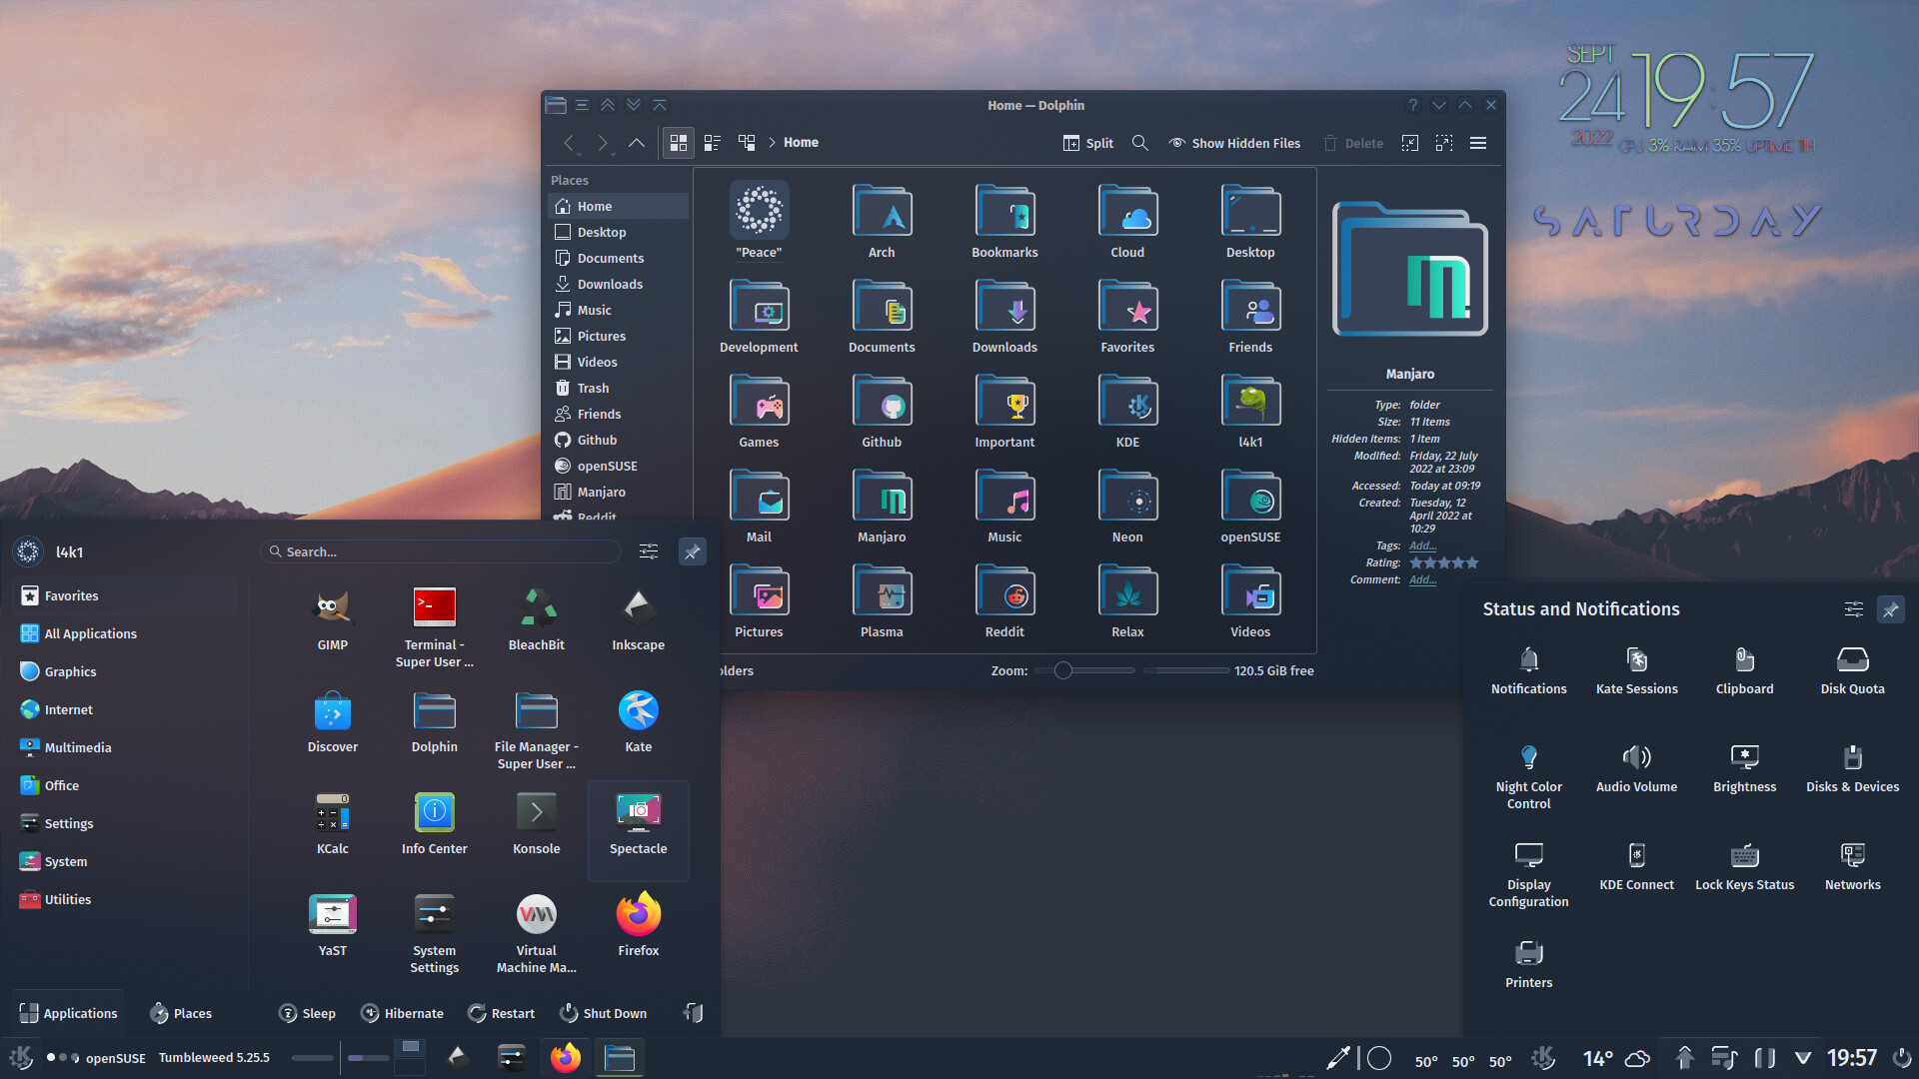
Task: Open Night Color Control in system tray
Action: click(x=1529, y=776)
